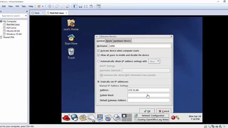The width and height of the screenshot is (228, 128).
Task: Switch to Unity mode icon
Action: click(91, 6)
